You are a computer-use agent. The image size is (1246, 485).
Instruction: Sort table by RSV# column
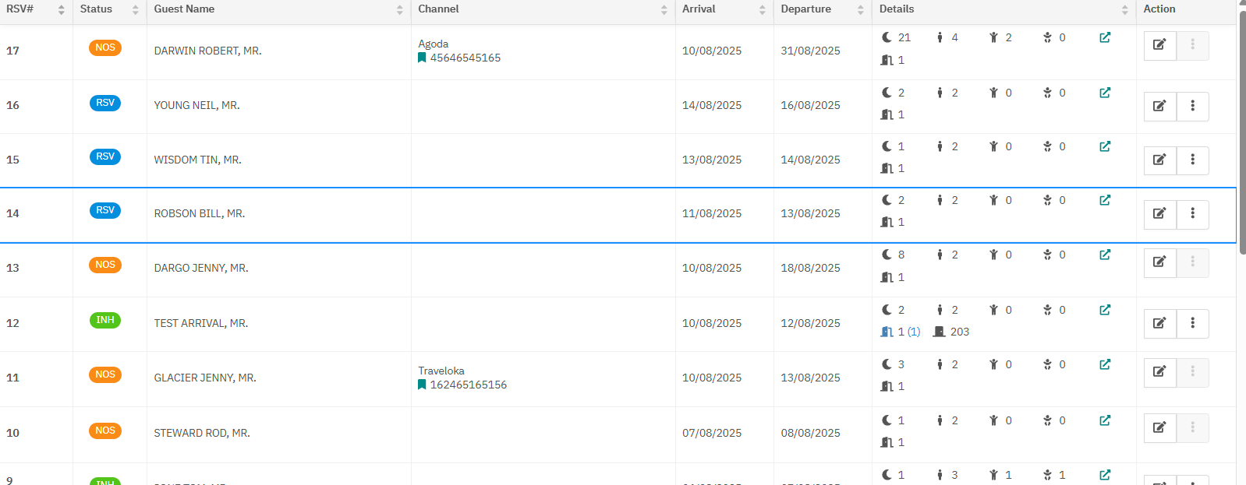[61, 9]
